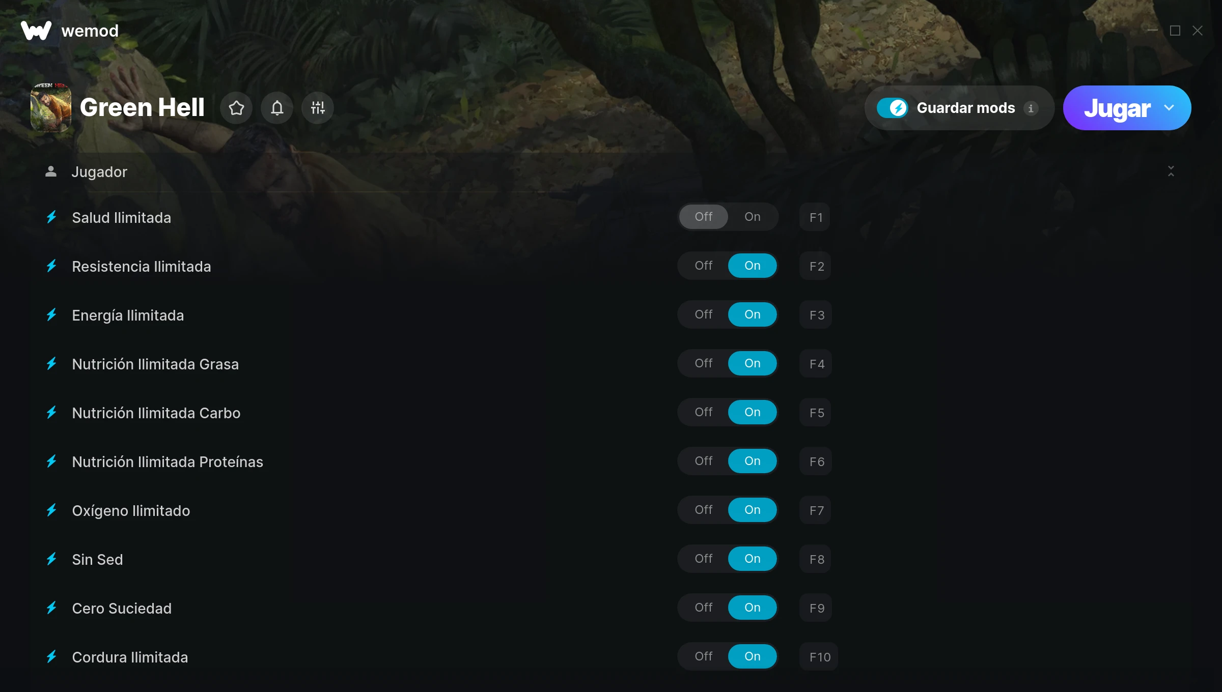Screen dimensions: 1222x692
Task: Turn on Salud Ilimitada
Action: pyautogui.click(x=753, y=217)
